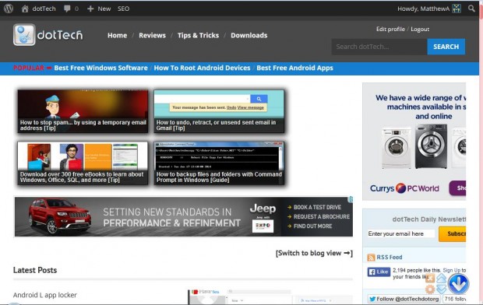Click the admin bar search magnifier
Screen dimensions: 483x305
coord(471,9)
